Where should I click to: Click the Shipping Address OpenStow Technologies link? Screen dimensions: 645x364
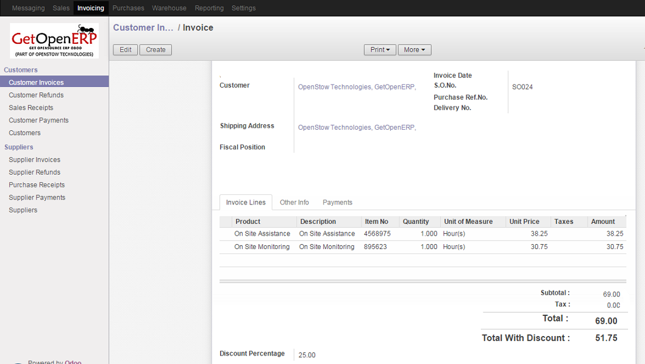(x=357, y=127)
